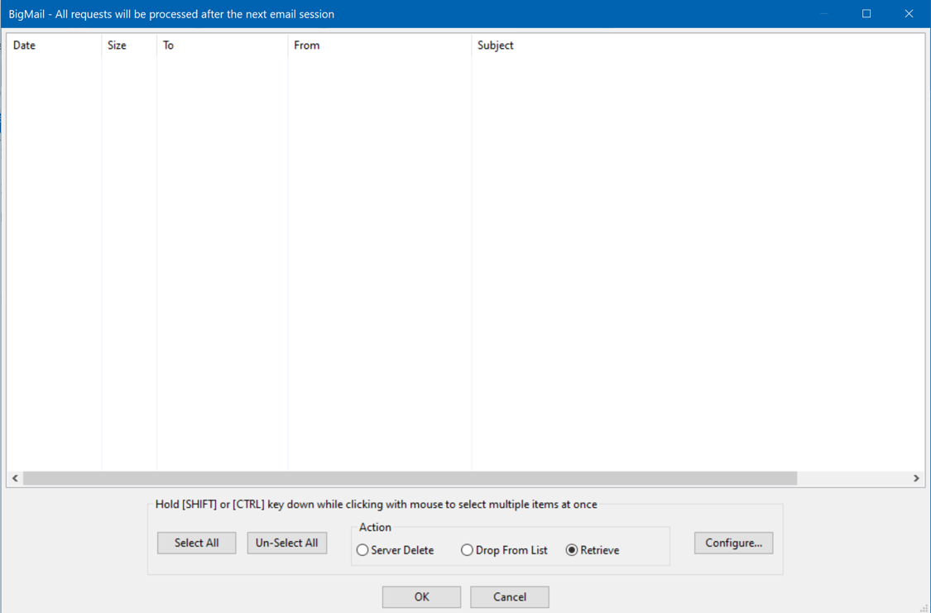Viewport: 931px width, 613px height.
Task: Confirm with the OK button
Action: coord(421,597)
